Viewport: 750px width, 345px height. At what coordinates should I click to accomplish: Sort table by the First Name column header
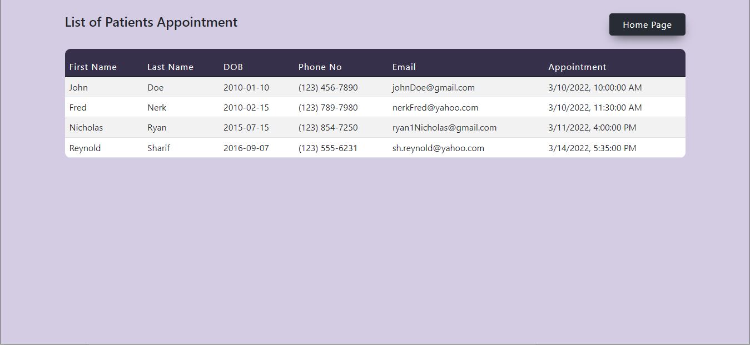click(x=93, y=67)
